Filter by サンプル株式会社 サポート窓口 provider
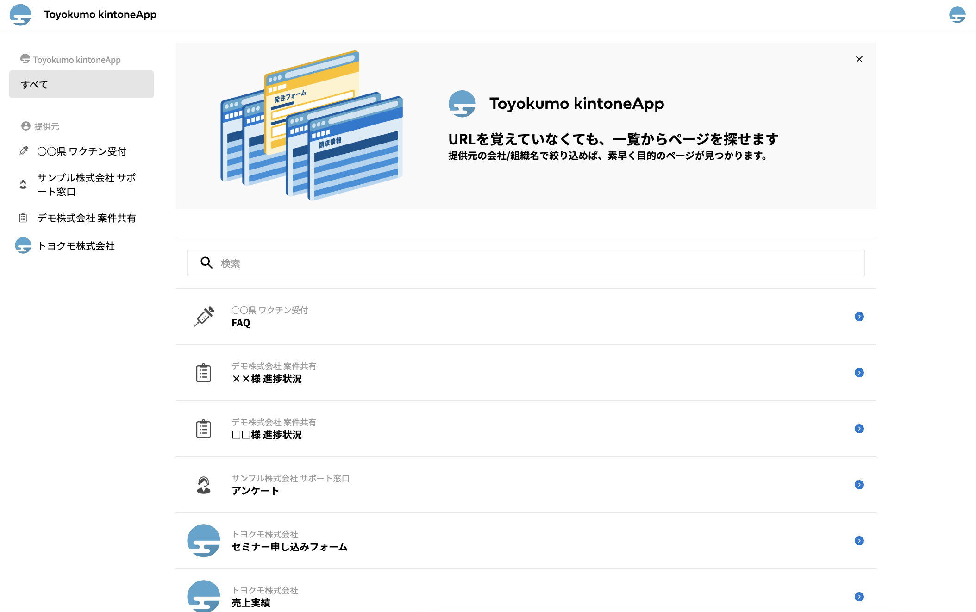The width and height of the screenshot is (976, 612). [x=86, y=185]
